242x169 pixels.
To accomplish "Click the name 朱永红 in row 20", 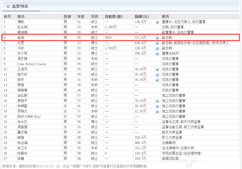I will [22, 122].
